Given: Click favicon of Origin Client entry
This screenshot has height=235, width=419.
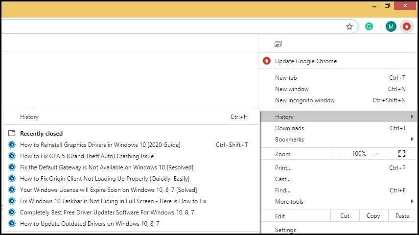Looking at the screenshot, I should coord(12,178).
